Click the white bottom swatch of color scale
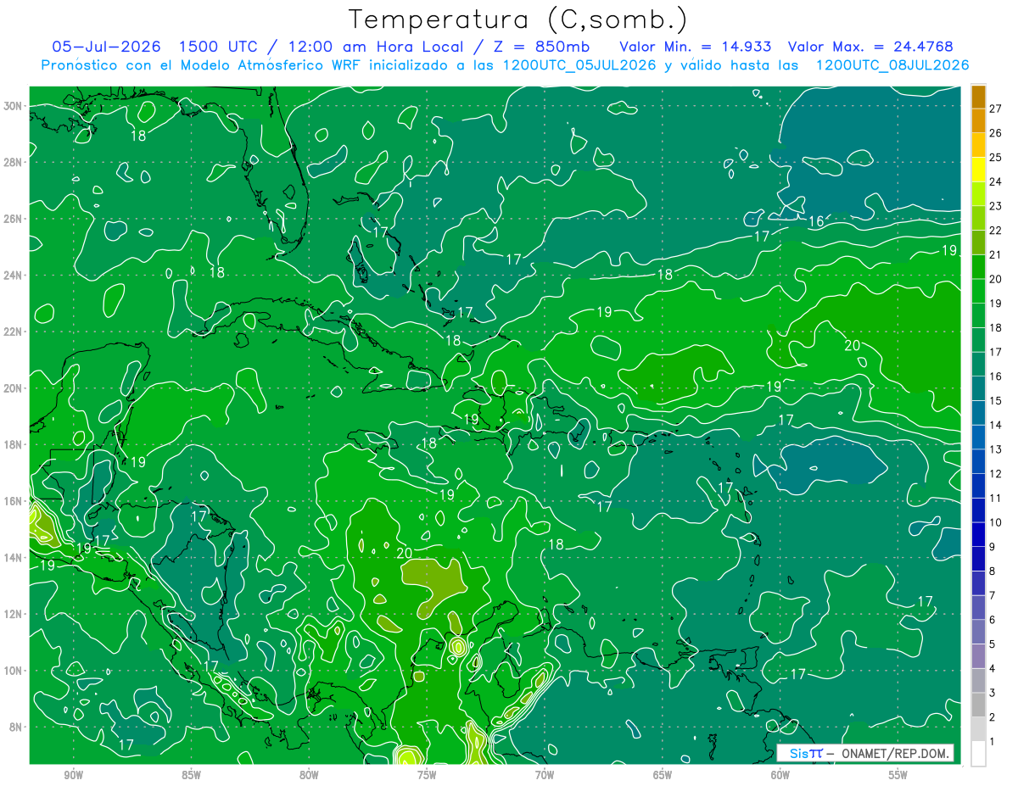1018x786 pixels. click(x=979, y=754)
